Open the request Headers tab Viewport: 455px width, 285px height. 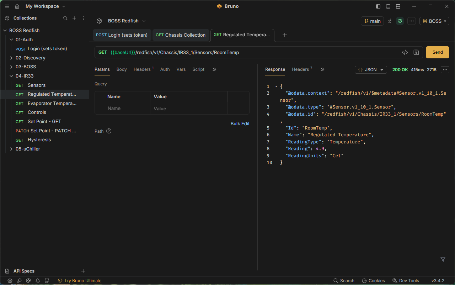click(x=144, y=69)
